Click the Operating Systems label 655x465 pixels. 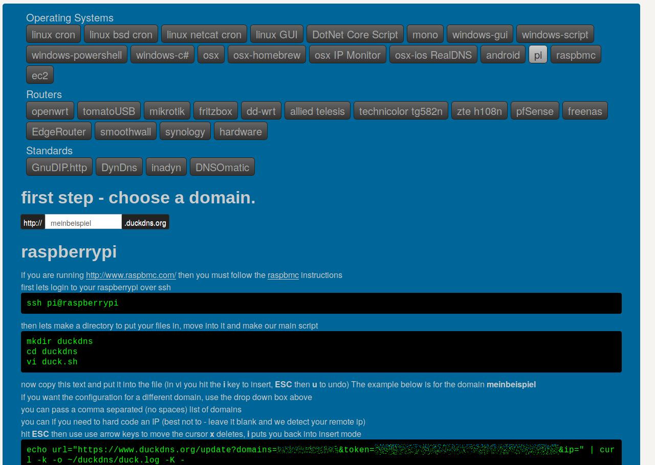(x=70, y=18)
